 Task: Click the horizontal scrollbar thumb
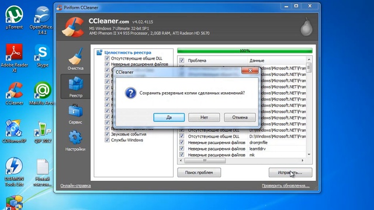(x=205, y=160)
